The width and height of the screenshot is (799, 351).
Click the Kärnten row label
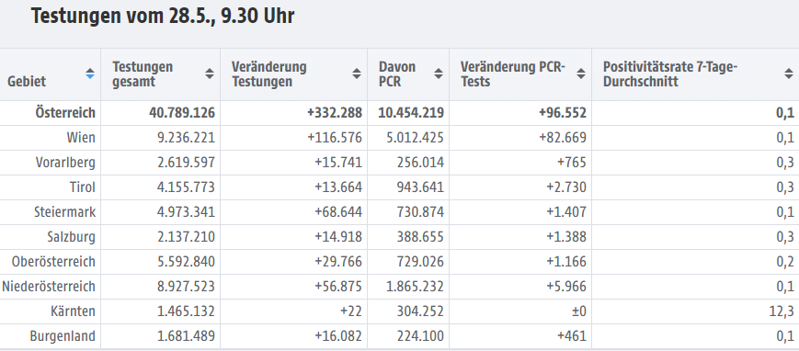73,311
